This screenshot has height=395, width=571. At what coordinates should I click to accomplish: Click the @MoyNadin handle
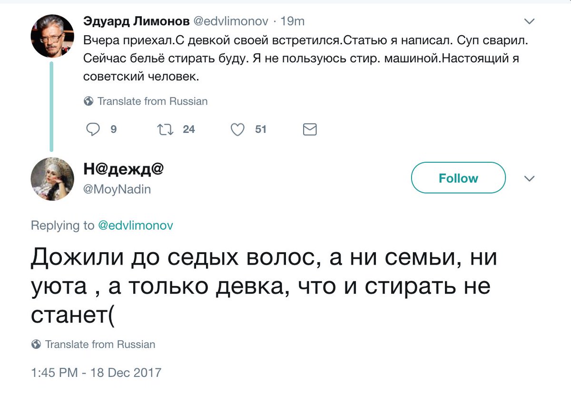[x=117, y=189]
